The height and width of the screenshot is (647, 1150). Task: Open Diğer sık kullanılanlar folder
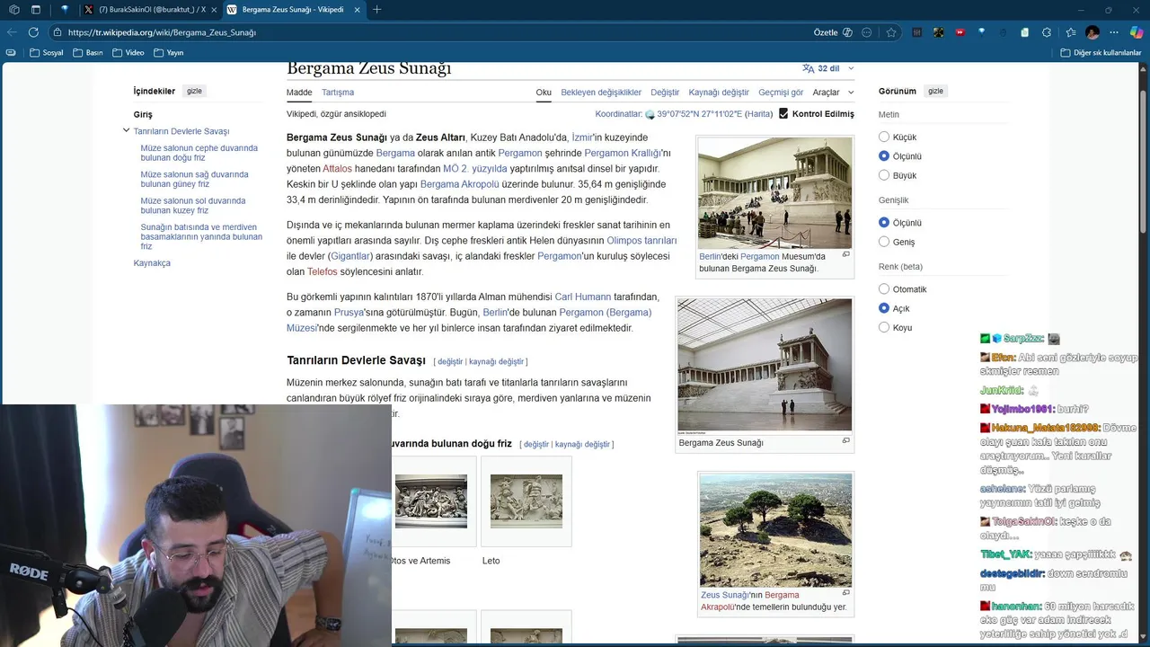coord(1100,53)
